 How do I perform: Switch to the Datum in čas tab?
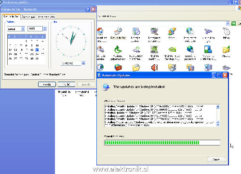(x=11, y=16)
